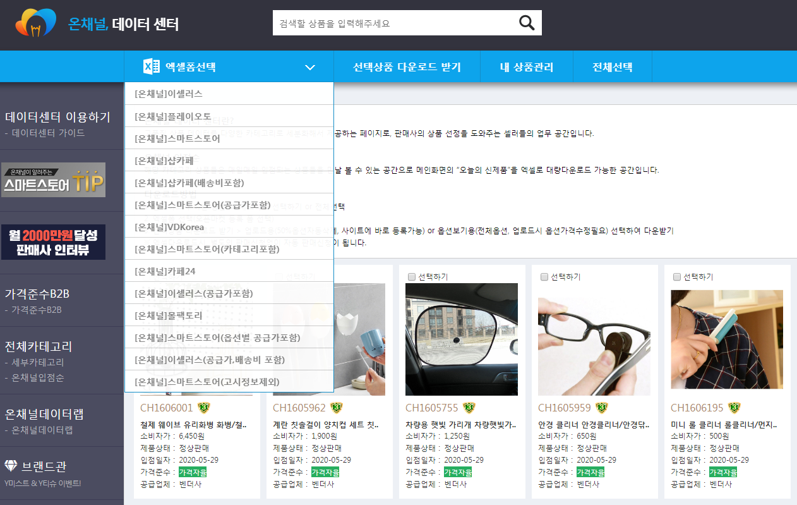Select [온채널]이셀러스(공급가포함) option
The width and height of the screenshot is (797, 505).
point(229,293)
